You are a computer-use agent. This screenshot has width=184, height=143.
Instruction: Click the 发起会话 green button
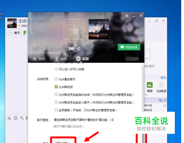click(129, 47)
